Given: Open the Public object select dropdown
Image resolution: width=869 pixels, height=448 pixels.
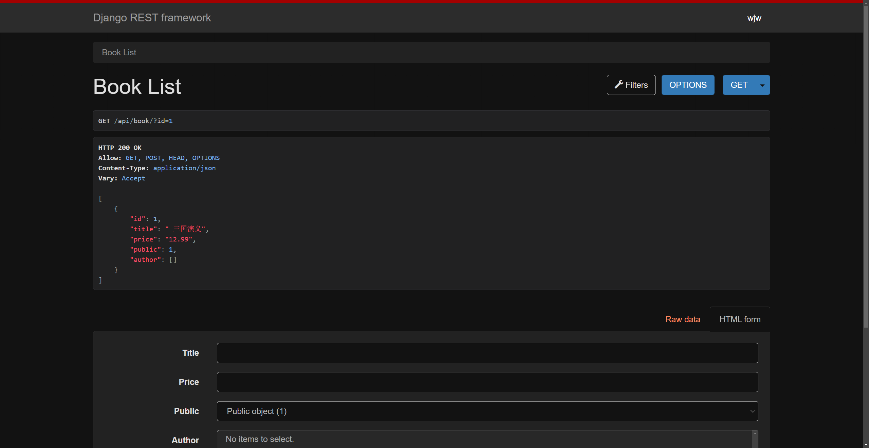Looking at the screenshot, I should pos(487,411).
